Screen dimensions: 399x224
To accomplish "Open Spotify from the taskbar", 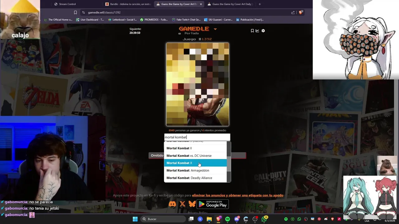I will (x=228, y=219).
